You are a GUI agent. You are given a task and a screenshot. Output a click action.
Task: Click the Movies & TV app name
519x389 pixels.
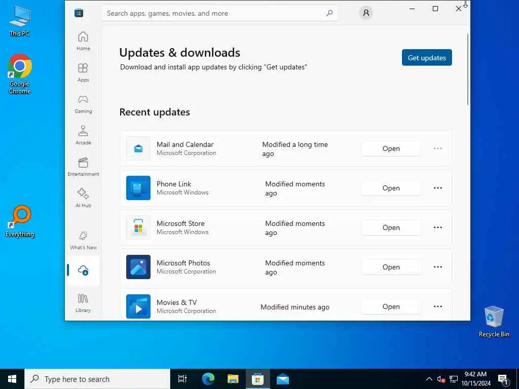coord(177,302)
